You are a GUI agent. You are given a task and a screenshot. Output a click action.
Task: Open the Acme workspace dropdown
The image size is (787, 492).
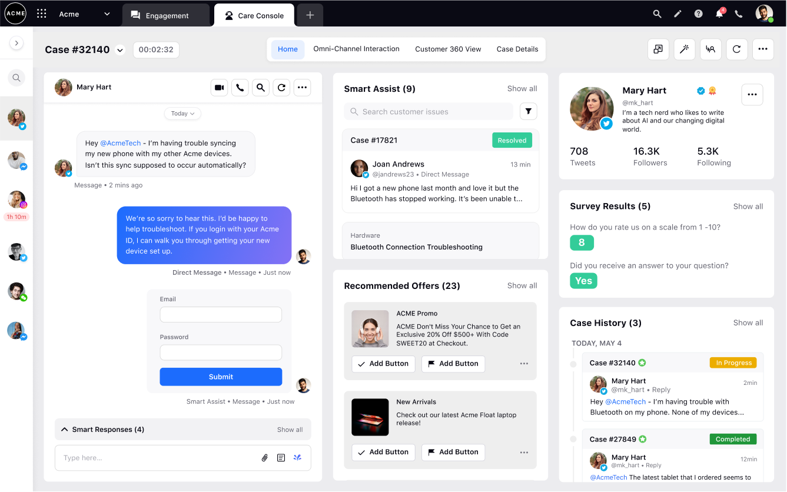(x=85, y=14)
